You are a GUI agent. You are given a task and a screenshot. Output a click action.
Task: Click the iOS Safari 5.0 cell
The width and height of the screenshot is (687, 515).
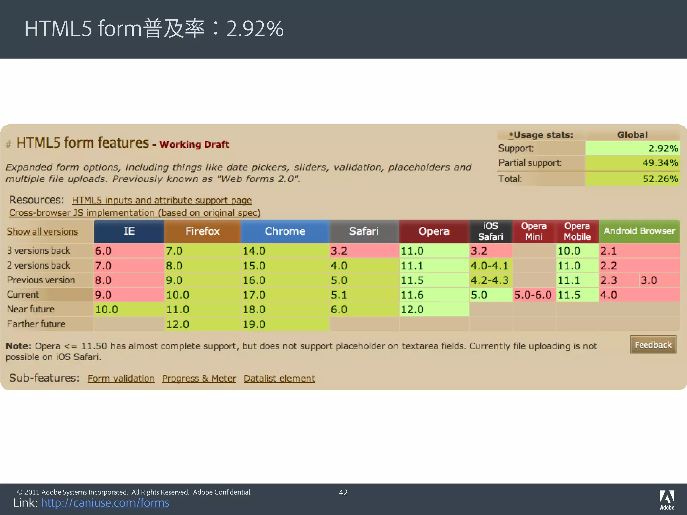491,295
